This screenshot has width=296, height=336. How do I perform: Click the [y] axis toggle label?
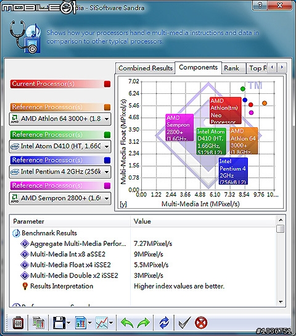123,204
